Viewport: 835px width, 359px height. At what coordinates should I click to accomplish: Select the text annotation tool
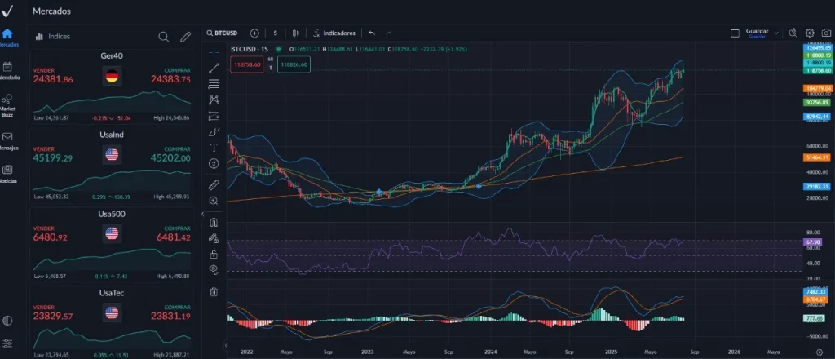click(214, 148)
